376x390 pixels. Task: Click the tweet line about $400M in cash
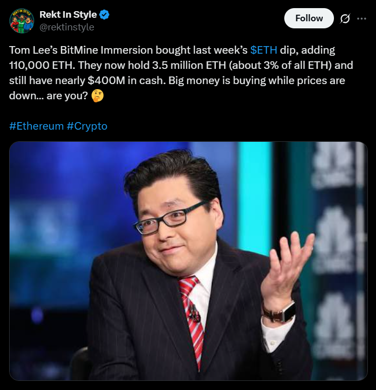point(177,81)
